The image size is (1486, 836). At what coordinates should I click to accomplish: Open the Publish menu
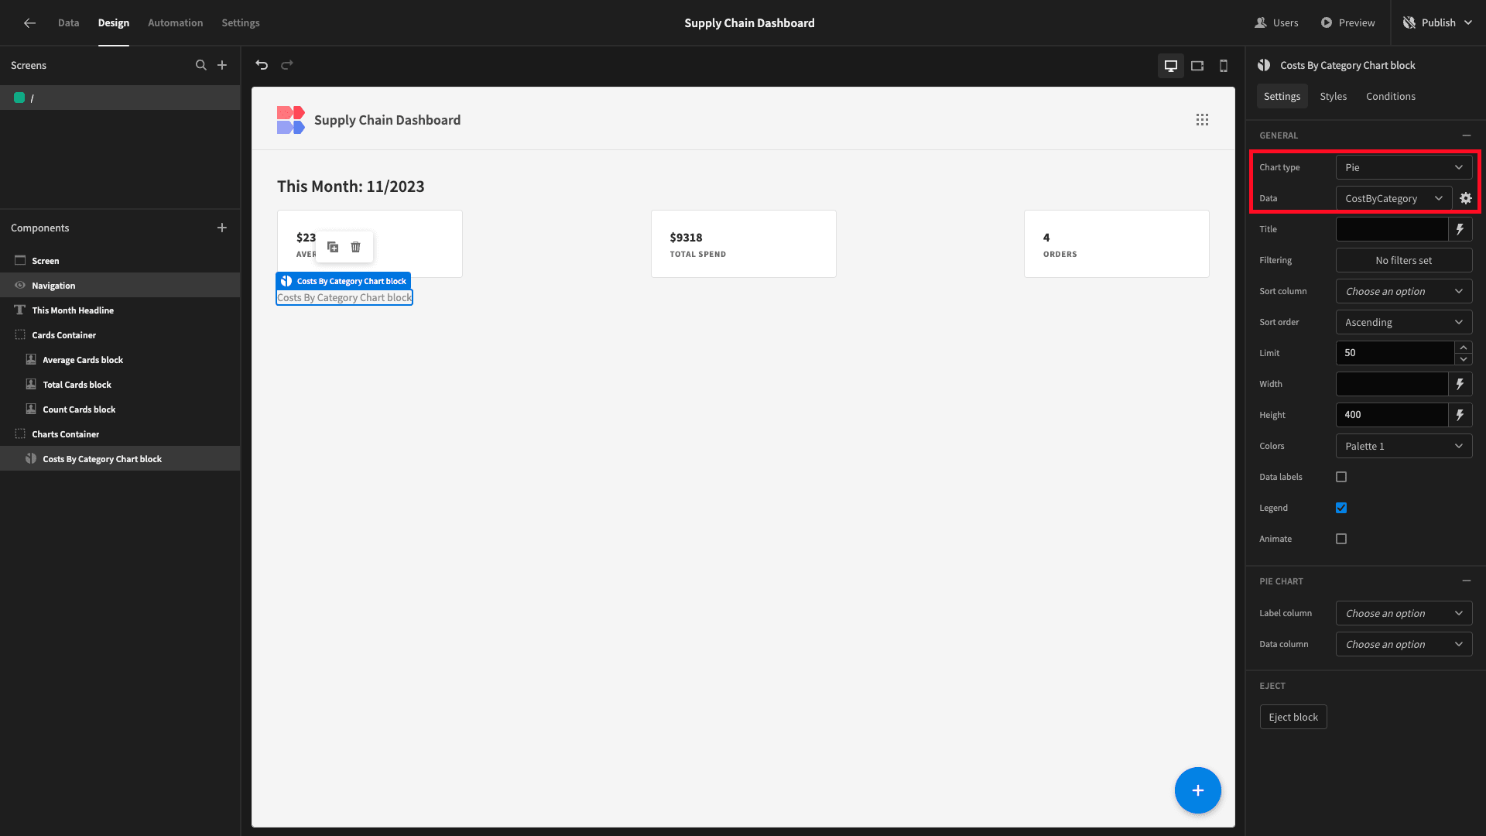[x=1438, y=23]
